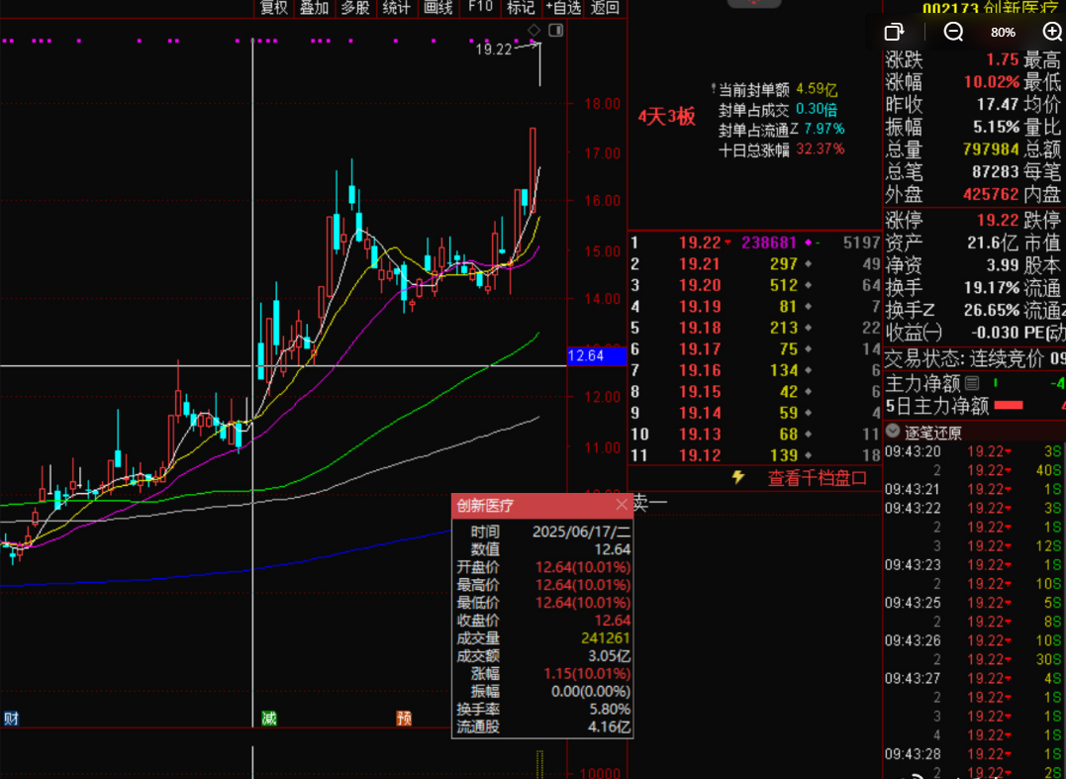Open the 统计 statistics menu
The image size is (1066, 779).
(397, 8)
